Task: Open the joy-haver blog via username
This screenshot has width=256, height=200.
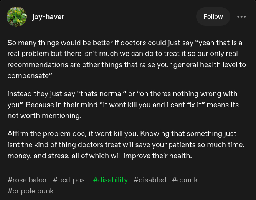Action: tap(48, 16)
